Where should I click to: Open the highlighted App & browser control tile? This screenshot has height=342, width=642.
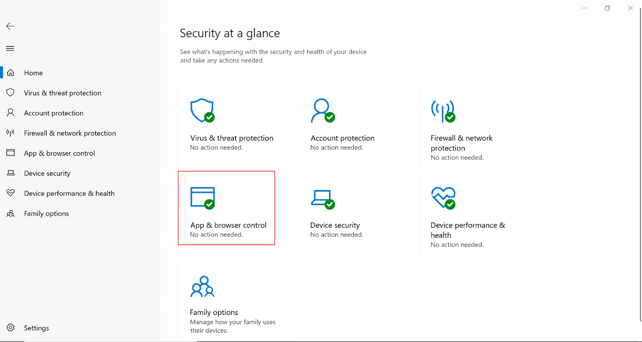coord(226,208)
